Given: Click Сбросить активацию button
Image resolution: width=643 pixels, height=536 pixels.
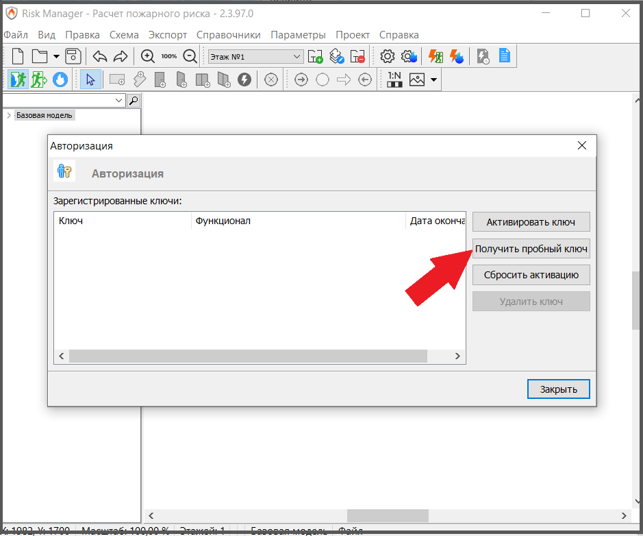Looking at the screenshot, I should (531, 275).
